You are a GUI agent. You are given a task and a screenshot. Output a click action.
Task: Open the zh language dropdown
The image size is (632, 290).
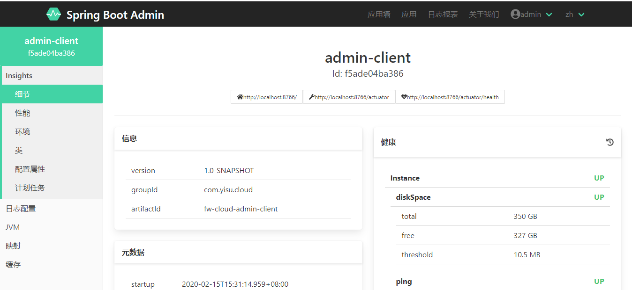pos(575,14)
